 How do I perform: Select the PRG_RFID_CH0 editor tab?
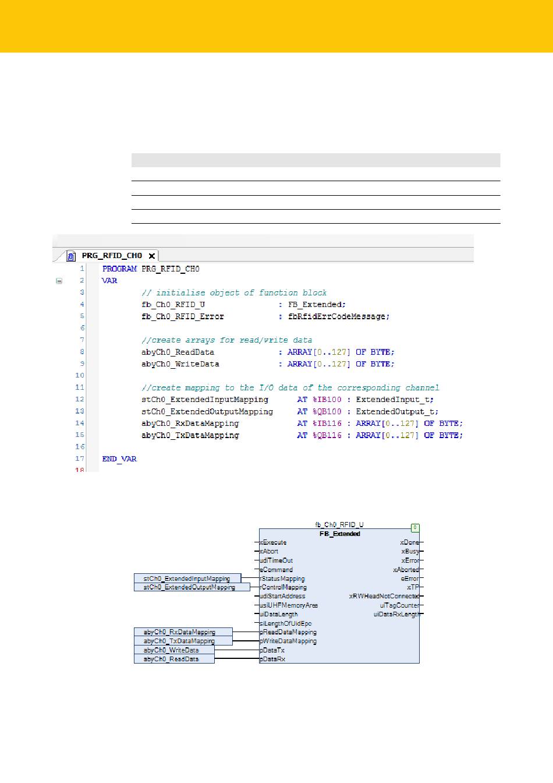pos(112,256)
